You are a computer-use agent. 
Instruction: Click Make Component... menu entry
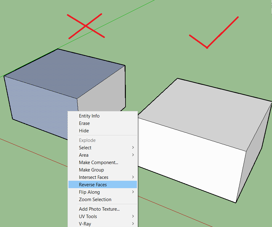click(103, 163)
